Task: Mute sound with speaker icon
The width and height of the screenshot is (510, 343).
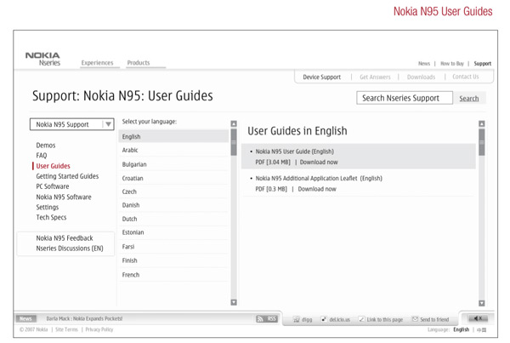Action: coord(478,318)
